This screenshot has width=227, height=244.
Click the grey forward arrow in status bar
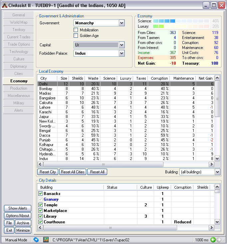click(x=219, y=240)
